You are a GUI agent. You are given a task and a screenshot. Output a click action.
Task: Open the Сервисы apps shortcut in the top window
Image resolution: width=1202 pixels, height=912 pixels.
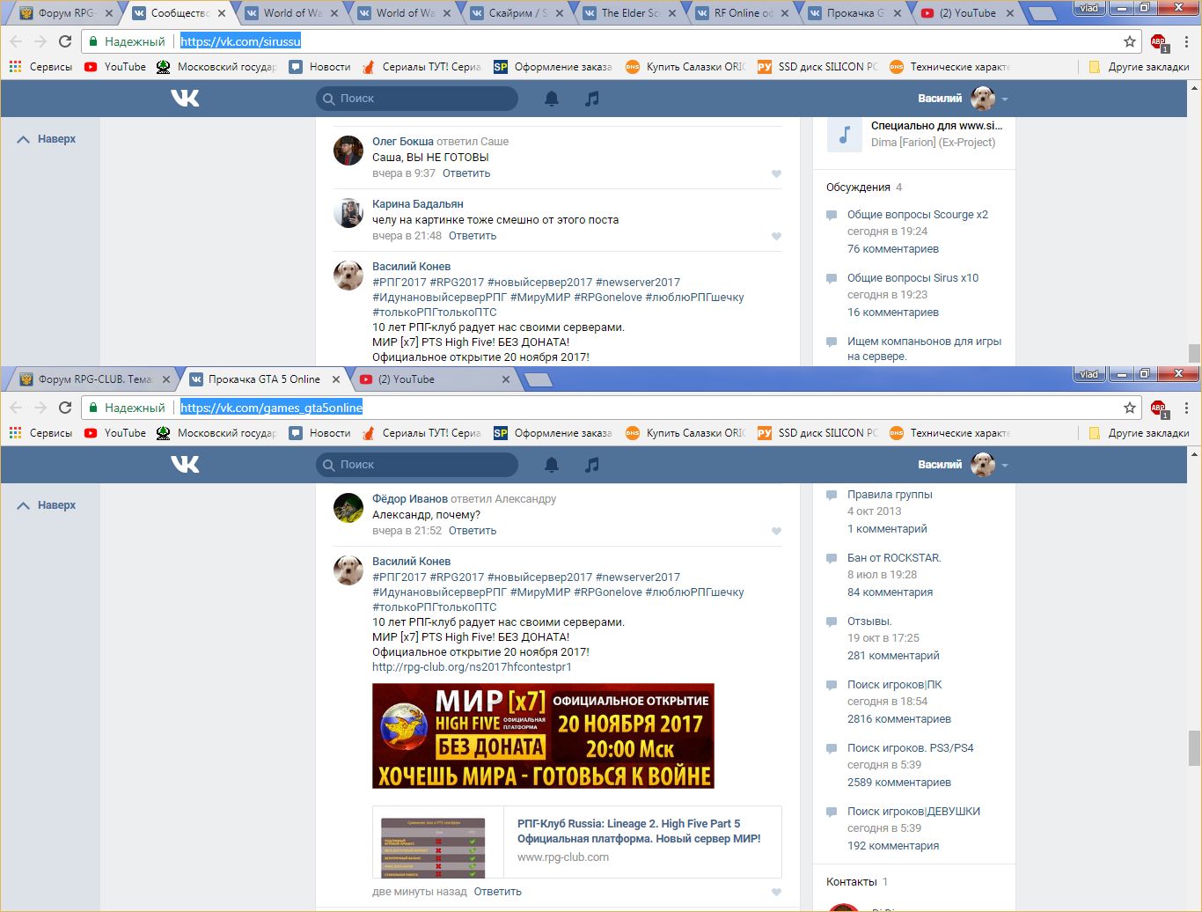click(x=40, y=67)
